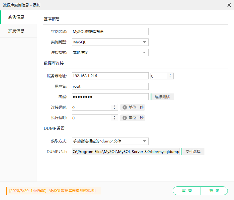The width and height of the screenshot is (234, 200).
Task: Open the 实例信息 tab
Action: click(18, 17)
